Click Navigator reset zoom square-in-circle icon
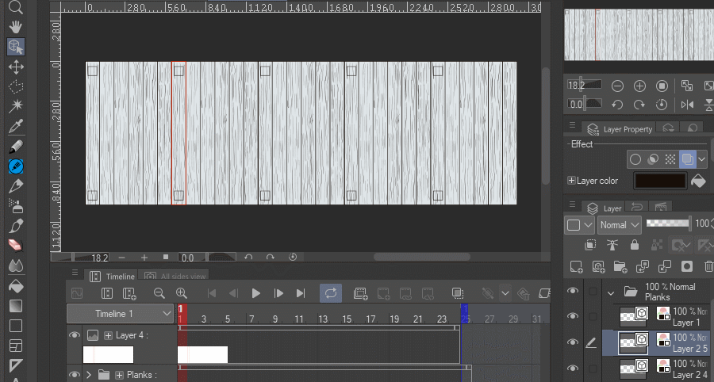 pos(662,86)
